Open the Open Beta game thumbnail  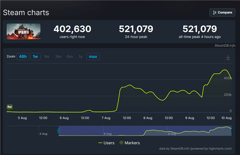pos(24,31)
